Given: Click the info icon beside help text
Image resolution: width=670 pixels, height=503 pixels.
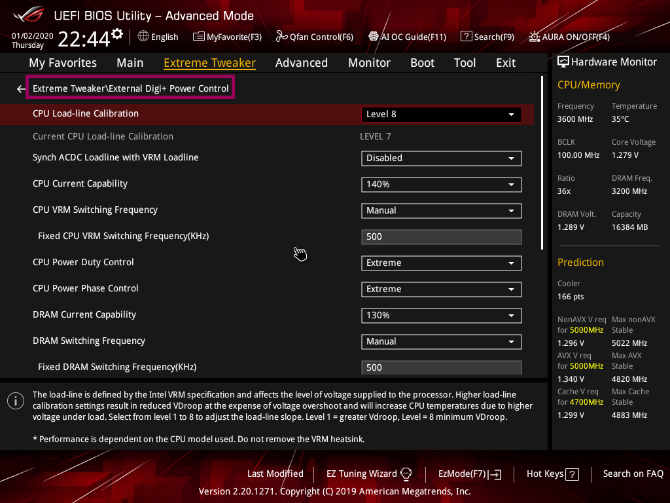Looking at the screenshot, I should point(16,401).
